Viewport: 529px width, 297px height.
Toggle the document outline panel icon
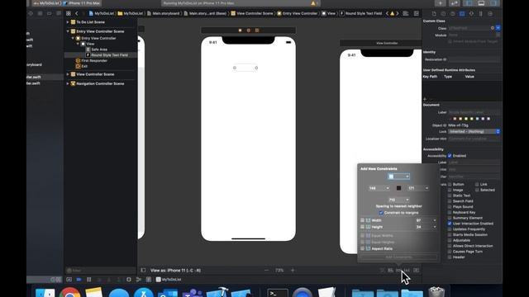coord(143,270)
